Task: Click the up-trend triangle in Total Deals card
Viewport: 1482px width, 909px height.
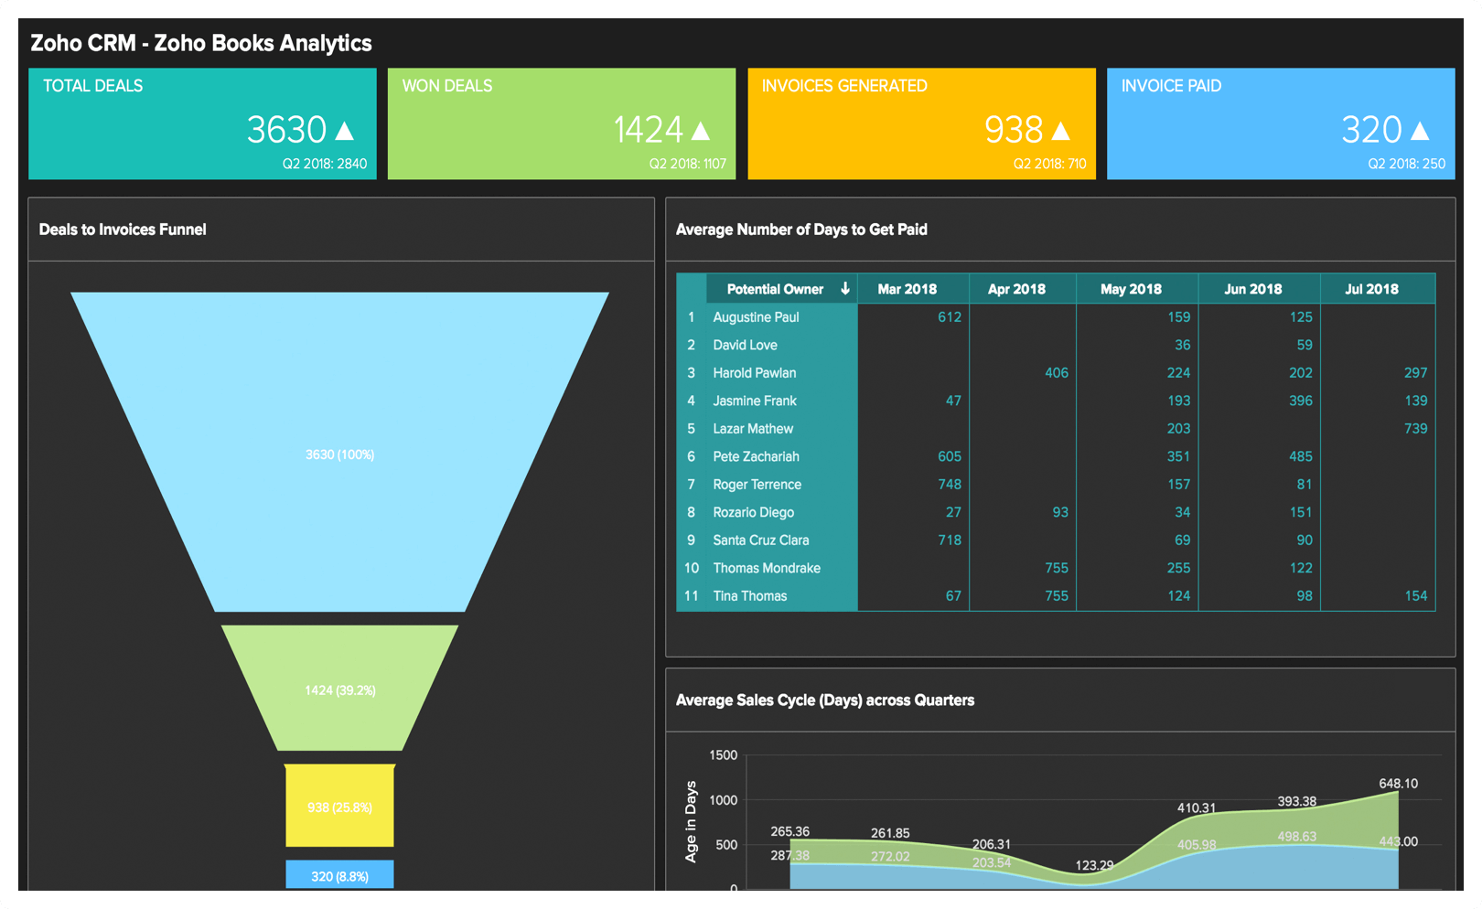Action: point(344,132)
